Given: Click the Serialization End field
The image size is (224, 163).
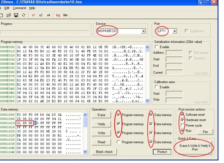Looking at the screenshot, I should 174,66.
